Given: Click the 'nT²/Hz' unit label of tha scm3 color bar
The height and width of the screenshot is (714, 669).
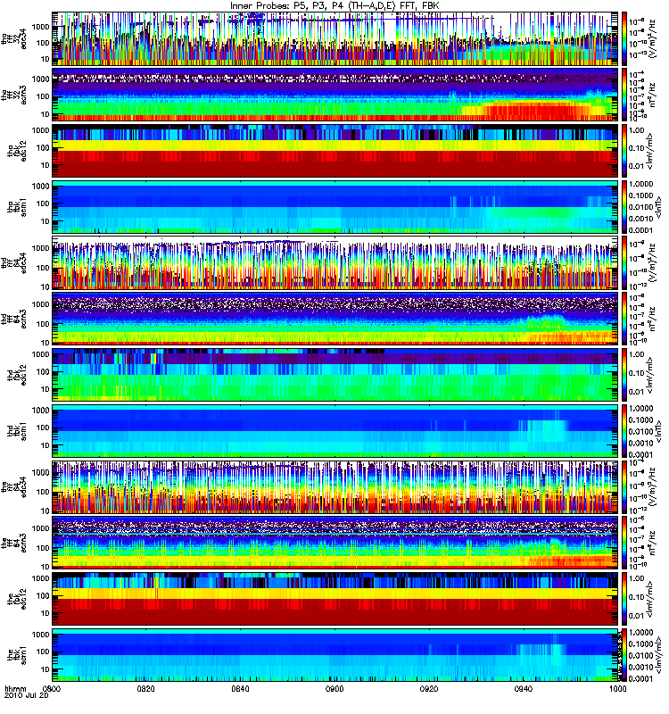Looking at the screenshot, I should pos(653,95).
